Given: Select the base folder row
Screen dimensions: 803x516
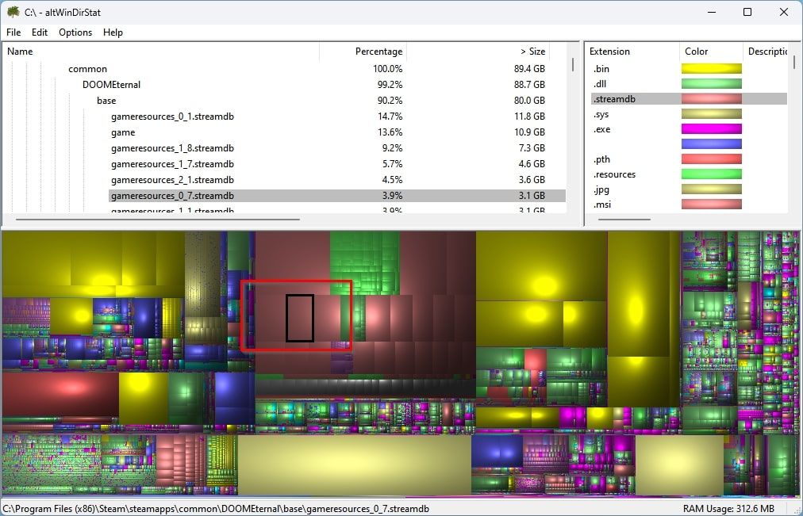Looking at the screenshot, I should click(106, 101).
